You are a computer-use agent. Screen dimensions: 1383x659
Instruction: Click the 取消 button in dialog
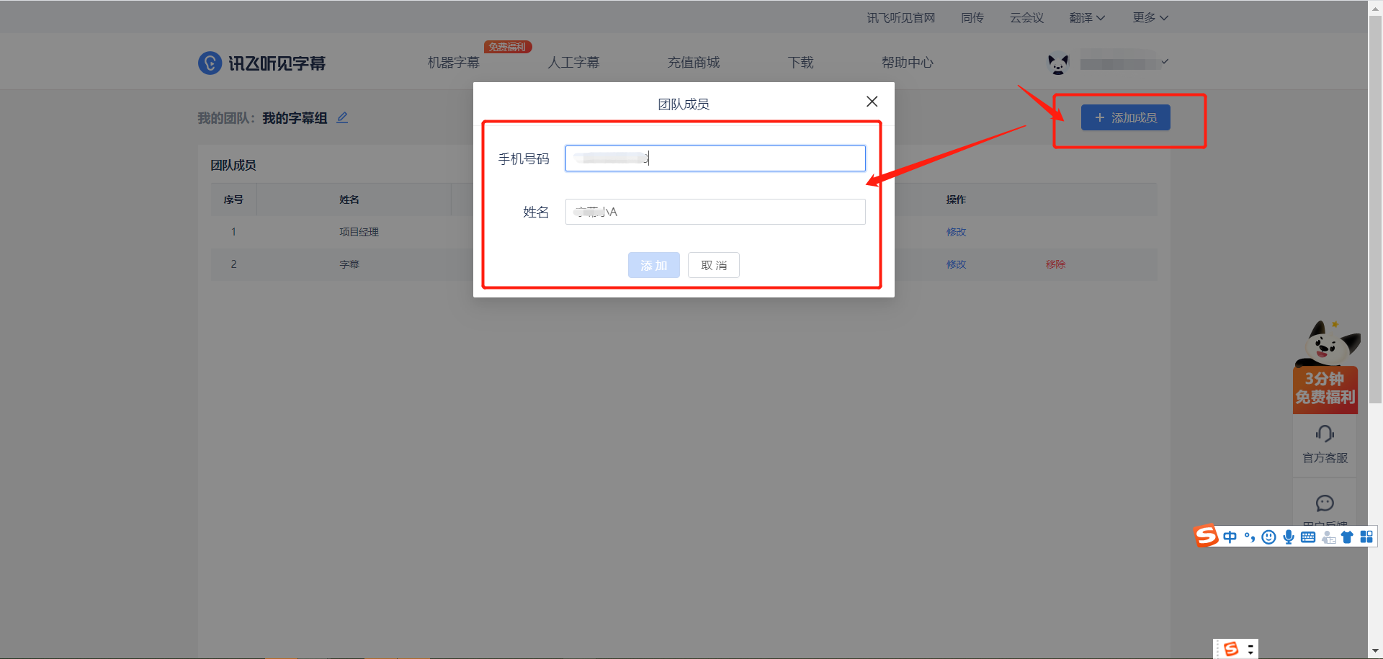click(713, 265)
